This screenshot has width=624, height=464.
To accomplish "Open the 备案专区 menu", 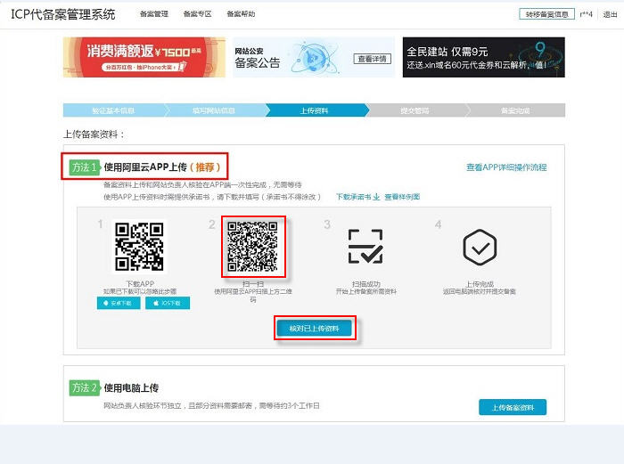I will coord(197,14).
